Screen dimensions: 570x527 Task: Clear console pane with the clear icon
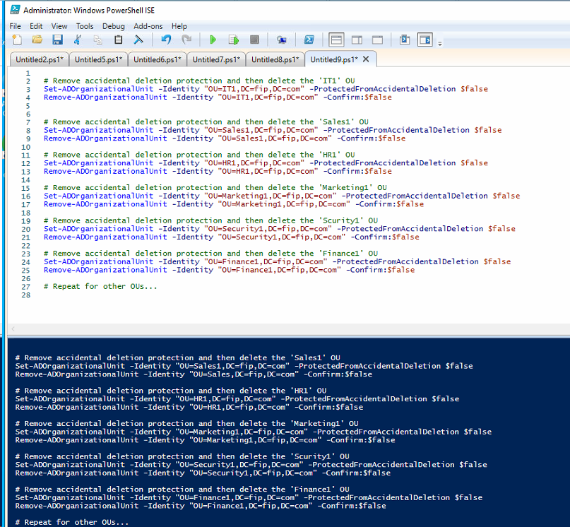coord(138,40)
